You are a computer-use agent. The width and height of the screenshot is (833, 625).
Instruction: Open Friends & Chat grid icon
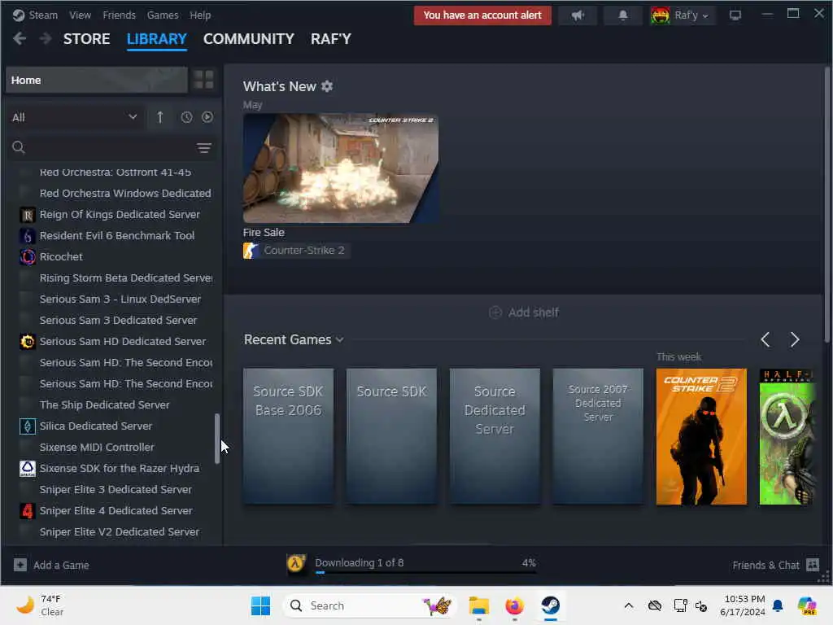click(813, 565)
